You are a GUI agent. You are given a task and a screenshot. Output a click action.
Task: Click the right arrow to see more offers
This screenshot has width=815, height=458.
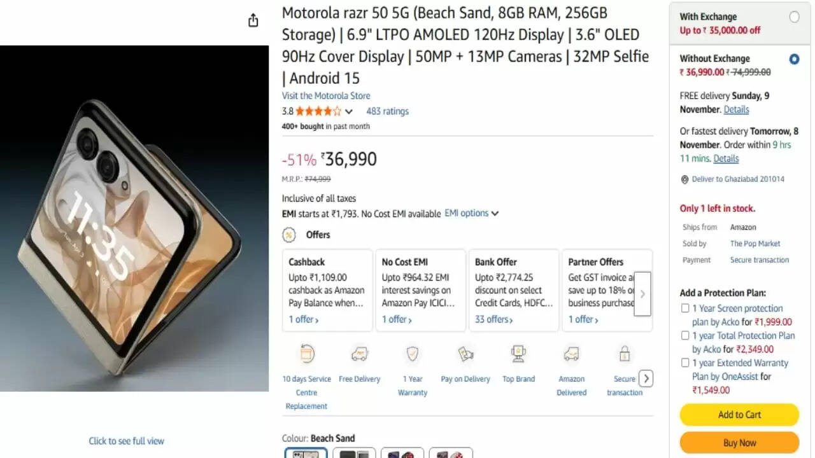coord(642,294)
